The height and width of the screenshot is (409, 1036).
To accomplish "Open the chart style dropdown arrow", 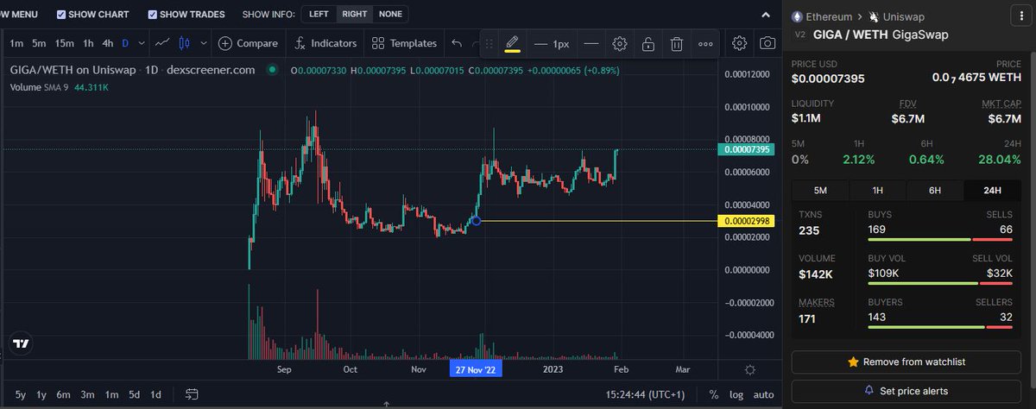I will click(204, 43).
